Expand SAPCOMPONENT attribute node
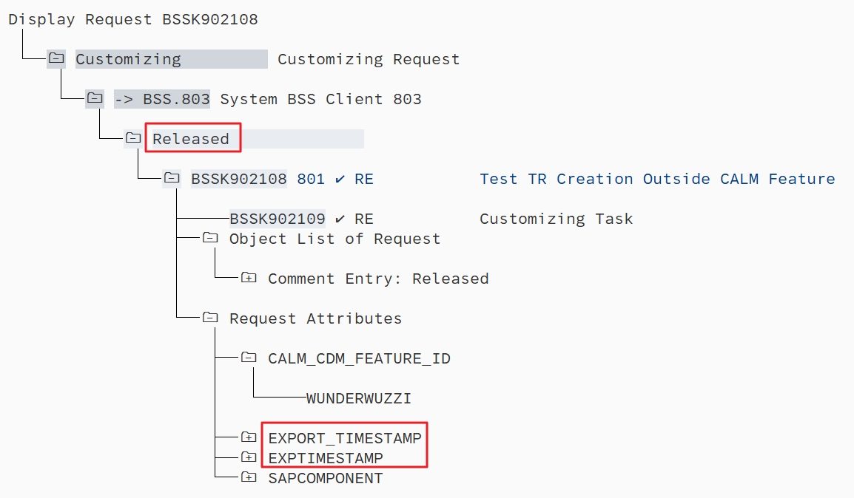 point(249,477)
